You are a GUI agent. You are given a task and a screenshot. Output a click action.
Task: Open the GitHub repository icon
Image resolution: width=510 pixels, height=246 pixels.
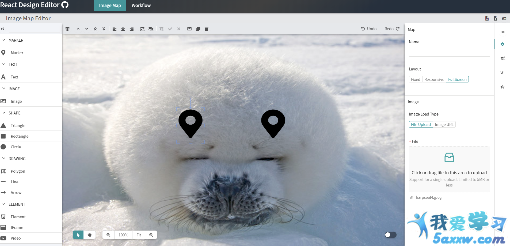click(x=65, y=5)
